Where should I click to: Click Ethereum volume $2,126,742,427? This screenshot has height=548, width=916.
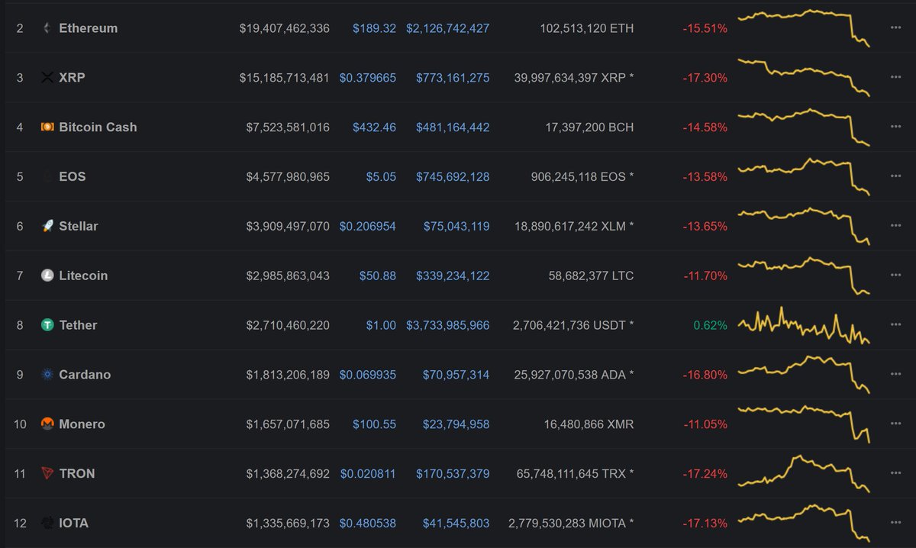pyautogui.click(x=448, y=28)
